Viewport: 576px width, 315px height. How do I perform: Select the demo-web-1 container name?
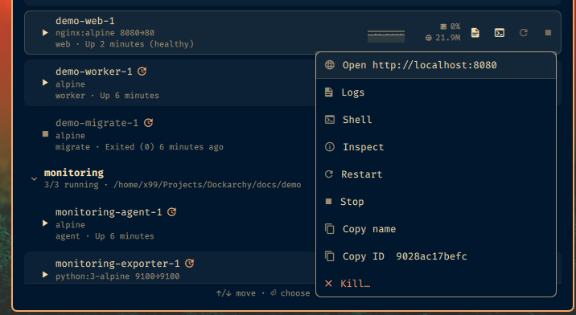[x=85, y=21]
